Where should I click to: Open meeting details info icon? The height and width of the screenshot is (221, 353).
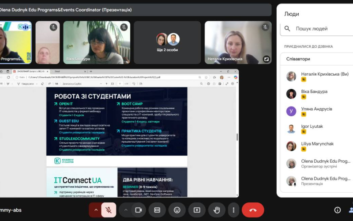(x=337, y=210)
